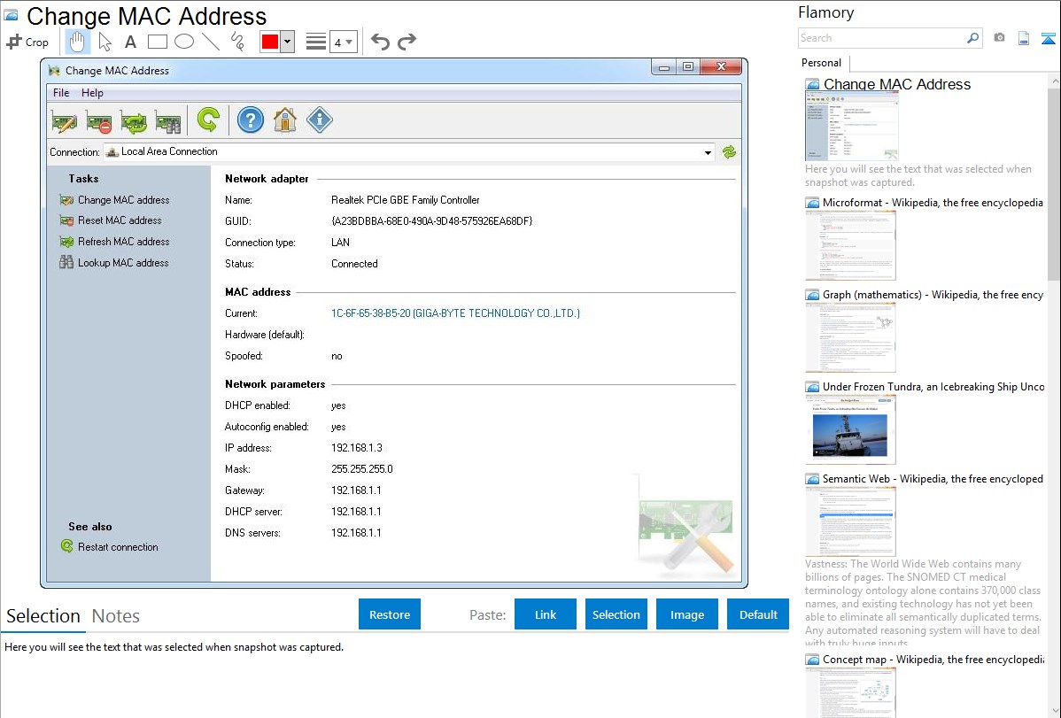
Task: Click the camera capture icon
Action: [999, 38]
